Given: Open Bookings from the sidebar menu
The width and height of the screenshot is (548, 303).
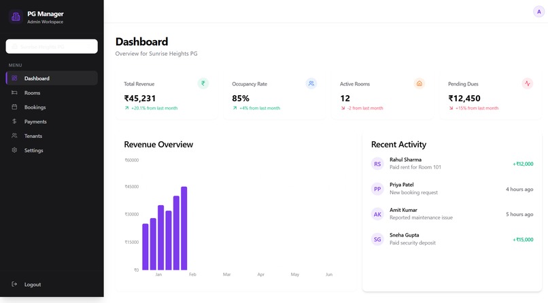Looking at the screenshot, I should pyautogui.click(x=52, y=107).
